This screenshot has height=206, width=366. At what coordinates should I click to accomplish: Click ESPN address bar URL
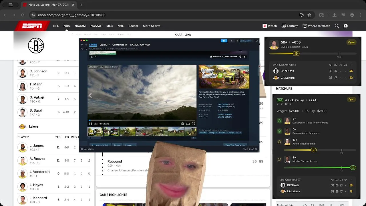point(71,15)
